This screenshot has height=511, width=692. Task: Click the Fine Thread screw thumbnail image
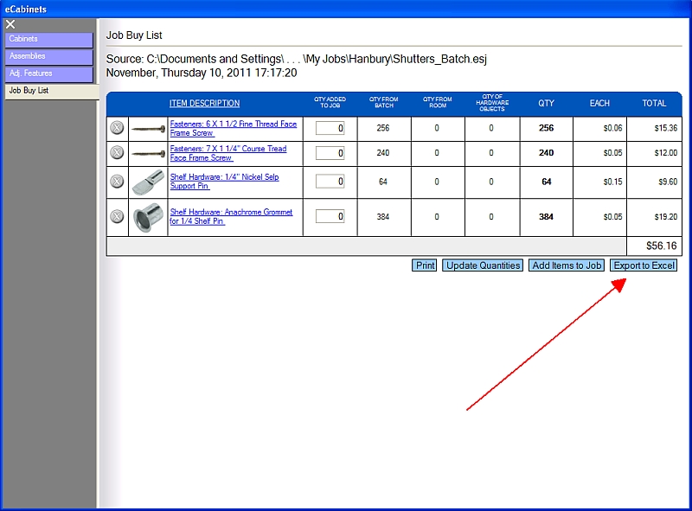[148, 128]
